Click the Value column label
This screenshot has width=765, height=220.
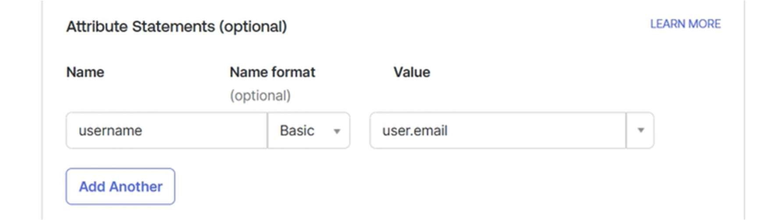pos(412,72)
